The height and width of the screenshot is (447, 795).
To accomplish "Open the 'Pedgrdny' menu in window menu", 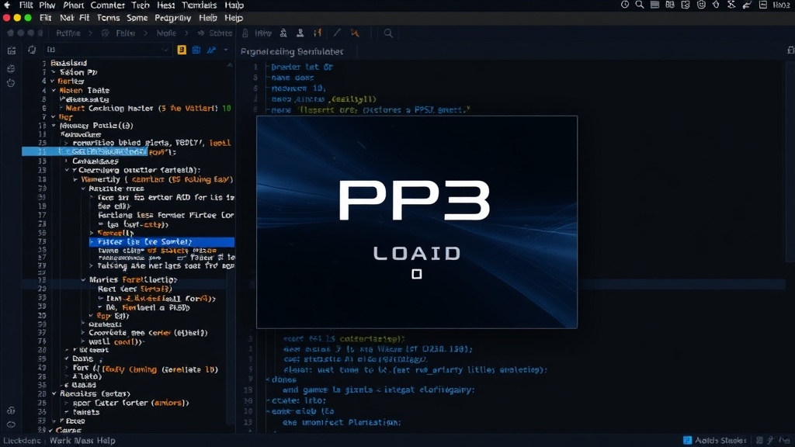I will click(173, 18).
